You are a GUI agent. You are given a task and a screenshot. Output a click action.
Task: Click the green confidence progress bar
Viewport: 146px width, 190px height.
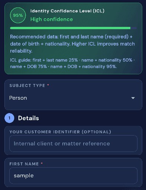pyautogui.click(x=70, y=28)
